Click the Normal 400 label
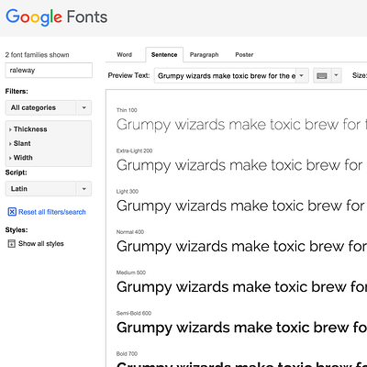This screenshot has width=367, height=367. coord(130,232)
